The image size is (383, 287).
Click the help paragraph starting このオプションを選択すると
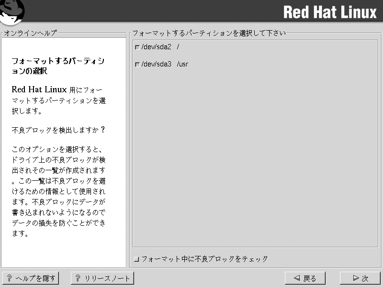point(58,191)
